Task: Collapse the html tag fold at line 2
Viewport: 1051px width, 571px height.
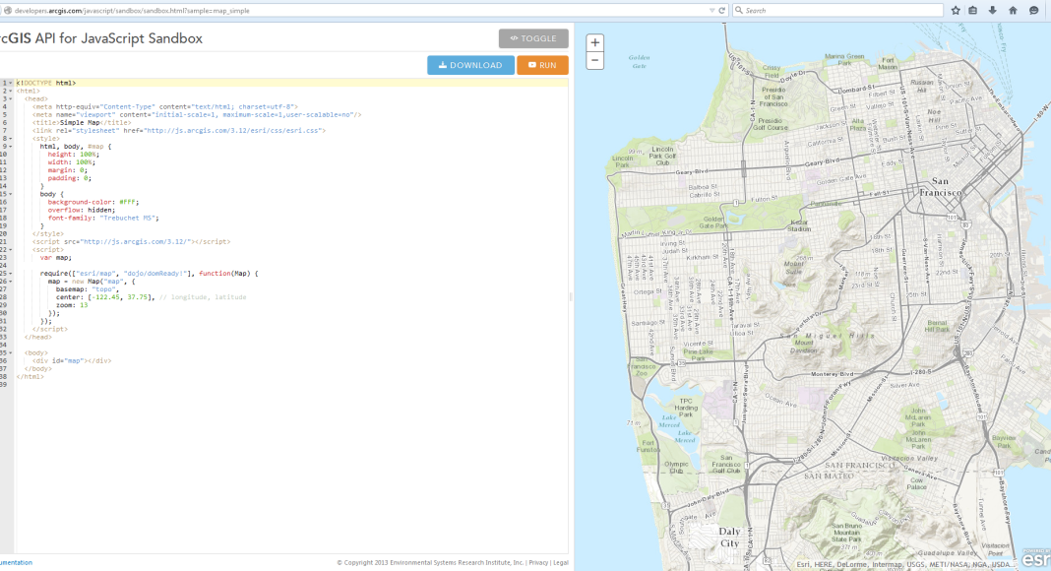Action: pyautogui.click(x=11, y=92)
